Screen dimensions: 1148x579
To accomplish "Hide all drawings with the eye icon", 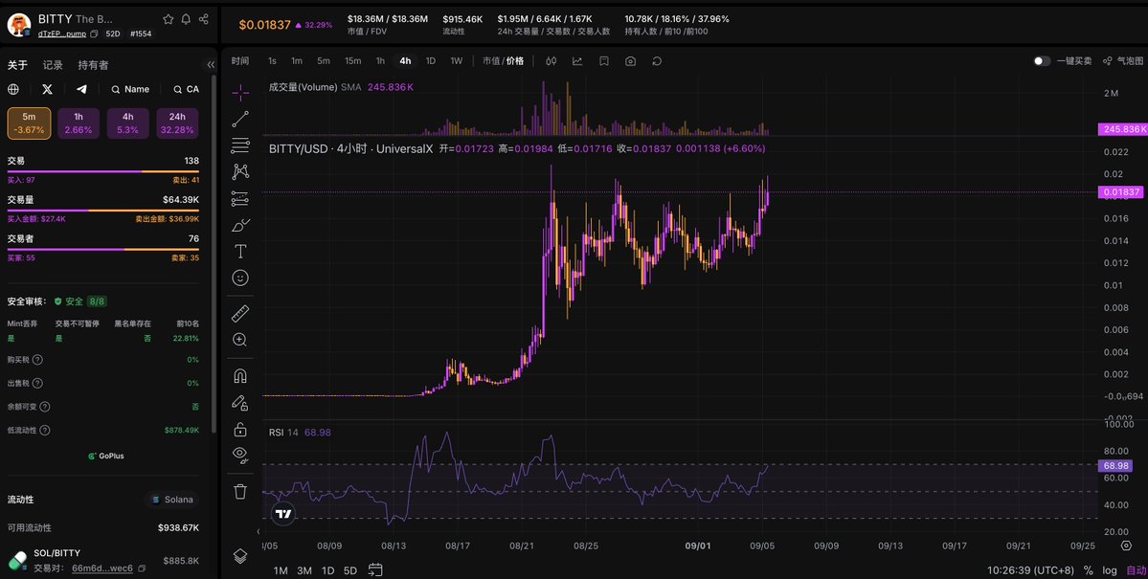I will 240,456.
